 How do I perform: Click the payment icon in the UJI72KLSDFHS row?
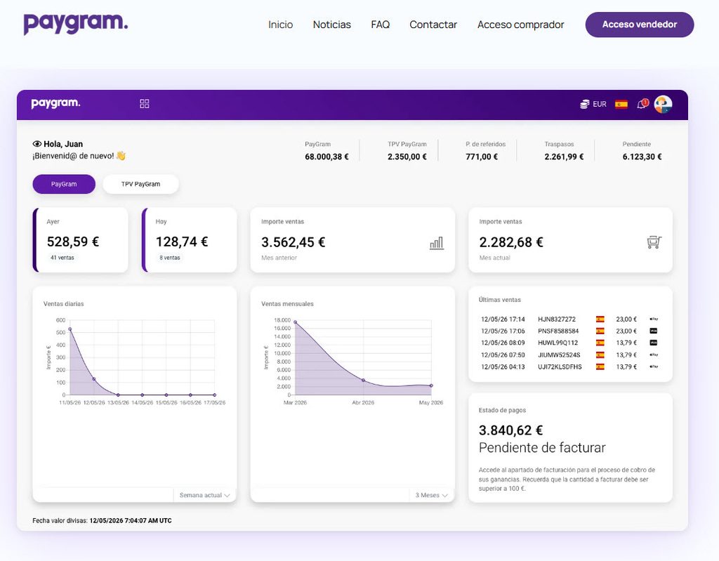coord(654,367)
